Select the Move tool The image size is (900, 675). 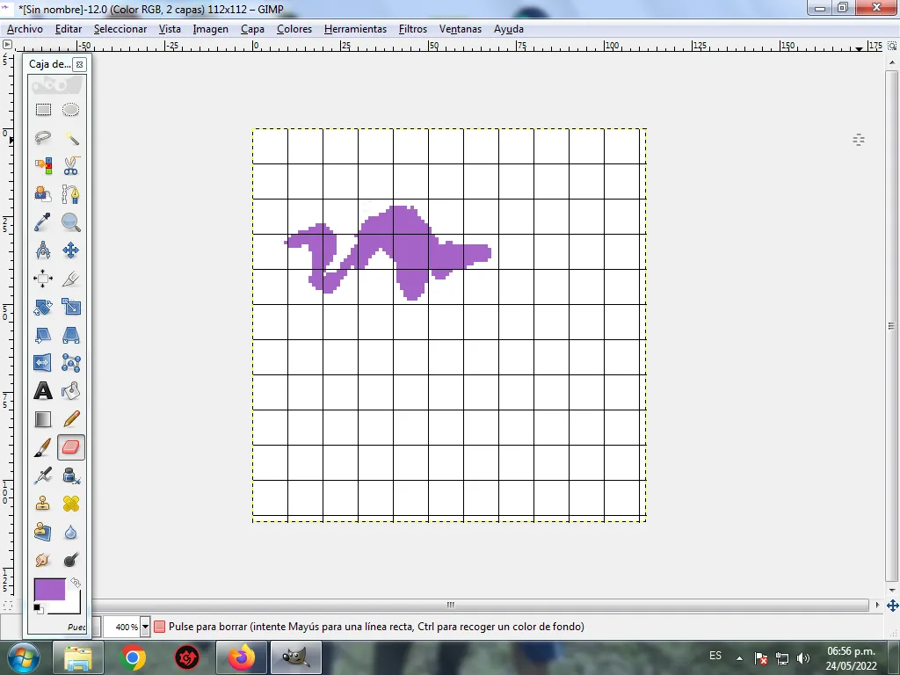click(x=70, y=250)
